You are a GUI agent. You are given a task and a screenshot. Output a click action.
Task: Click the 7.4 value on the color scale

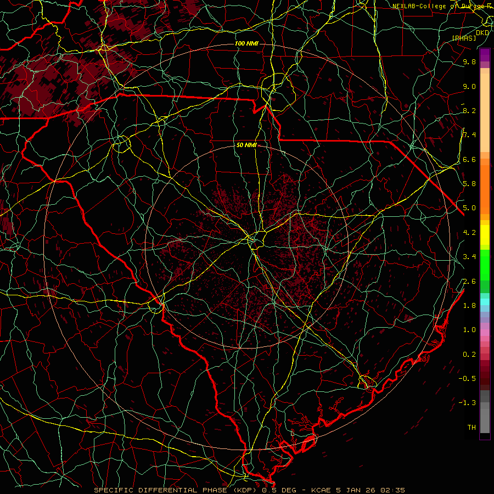pyautogui.click(x=469, y=135)
